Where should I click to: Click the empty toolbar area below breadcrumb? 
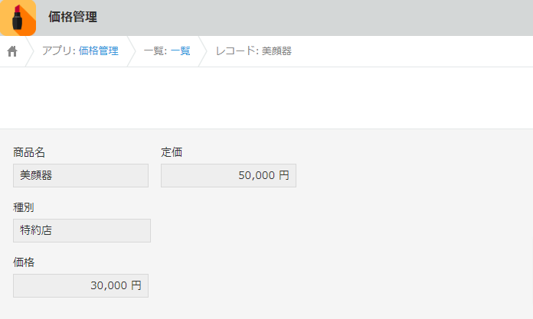coord(266,98)
